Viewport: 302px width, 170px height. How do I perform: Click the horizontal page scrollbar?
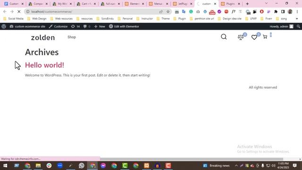pyautogui.click(x=192, y=159)
